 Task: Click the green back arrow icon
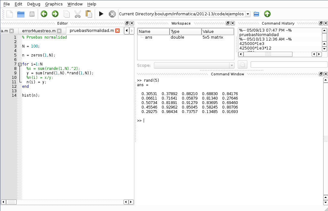pyautogui.click(x=44, y=14)
